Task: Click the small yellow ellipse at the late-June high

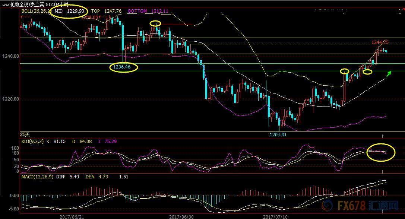Action: [155, 23]
